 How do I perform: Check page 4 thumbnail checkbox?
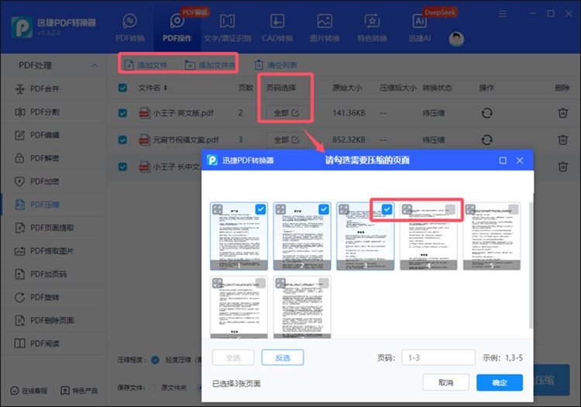point(450,209)
